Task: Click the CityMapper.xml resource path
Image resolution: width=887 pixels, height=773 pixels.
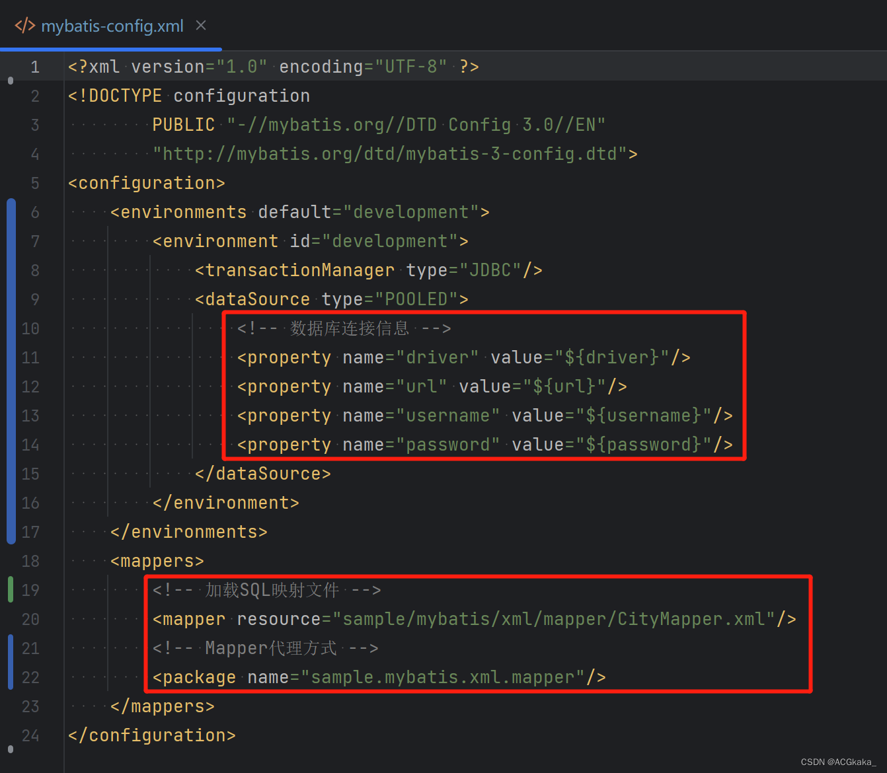Action: (x=554, y=619)
